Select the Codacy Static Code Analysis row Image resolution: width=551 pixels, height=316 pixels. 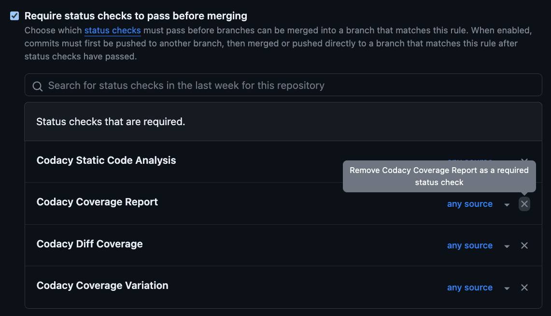[x=106, y=160]
